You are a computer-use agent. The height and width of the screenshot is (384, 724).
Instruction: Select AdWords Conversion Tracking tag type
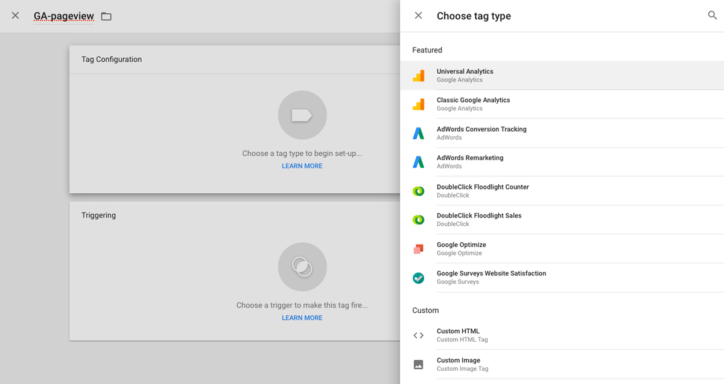(562, 133)
